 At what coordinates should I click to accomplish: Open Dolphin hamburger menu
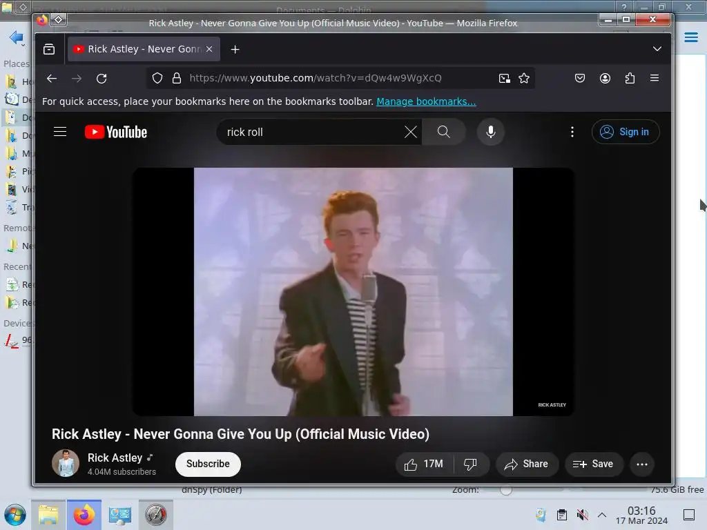(x=690, y=37)
